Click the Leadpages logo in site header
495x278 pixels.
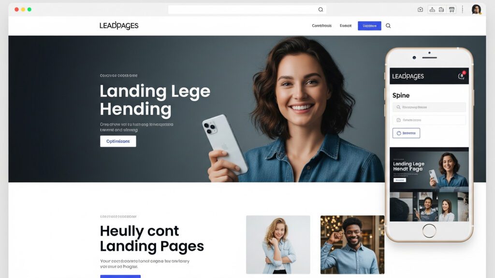point(119,26)
